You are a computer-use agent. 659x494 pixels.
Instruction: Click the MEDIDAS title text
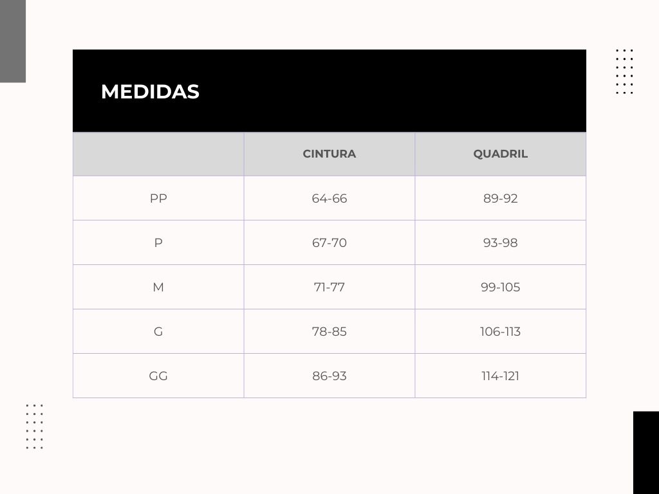point(150,91)
